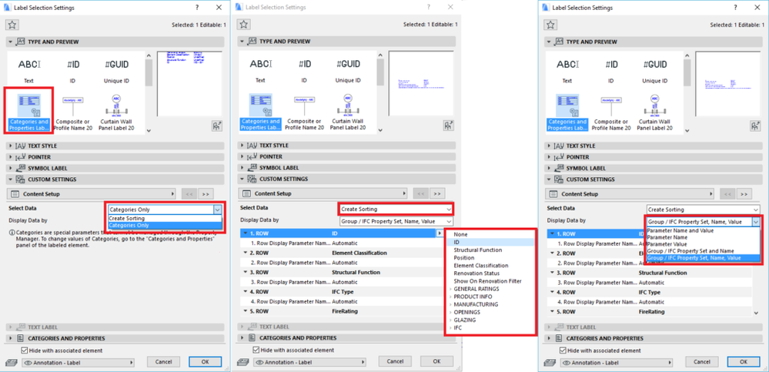Image resolution: width=769 pixels, height=372 pixels.
Task: Select 4. ROW IFC Type in middle dialog
Action: (x=341, y=292)
